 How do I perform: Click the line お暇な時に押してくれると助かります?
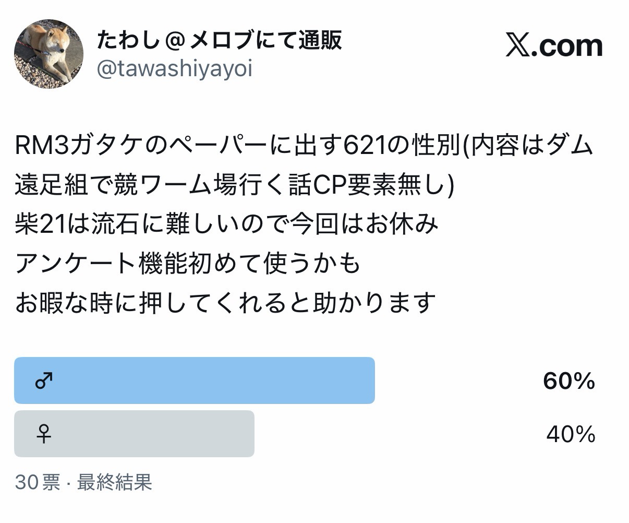click(x=225, y=303)
